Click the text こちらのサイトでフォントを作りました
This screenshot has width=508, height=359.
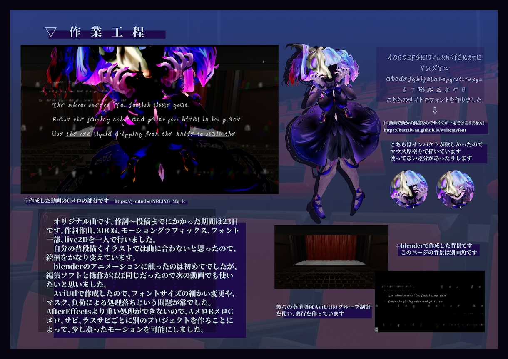434,100
